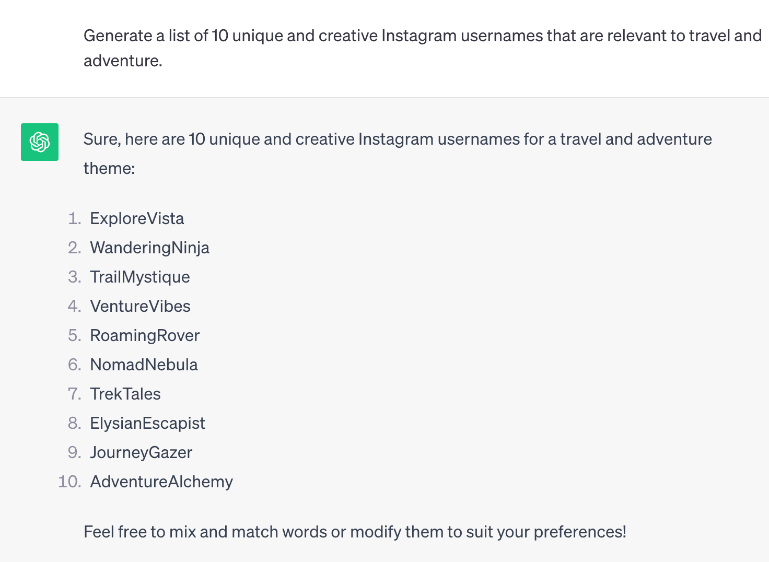This screenshot has height=562, width=769.
Task: Click the list number 8 marker
Action: (x=75, y=424)
